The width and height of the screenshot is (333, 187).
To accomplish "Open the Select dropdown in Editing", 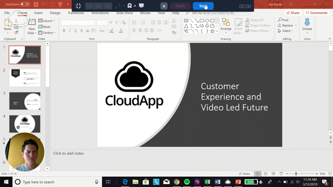I will 285,31.
